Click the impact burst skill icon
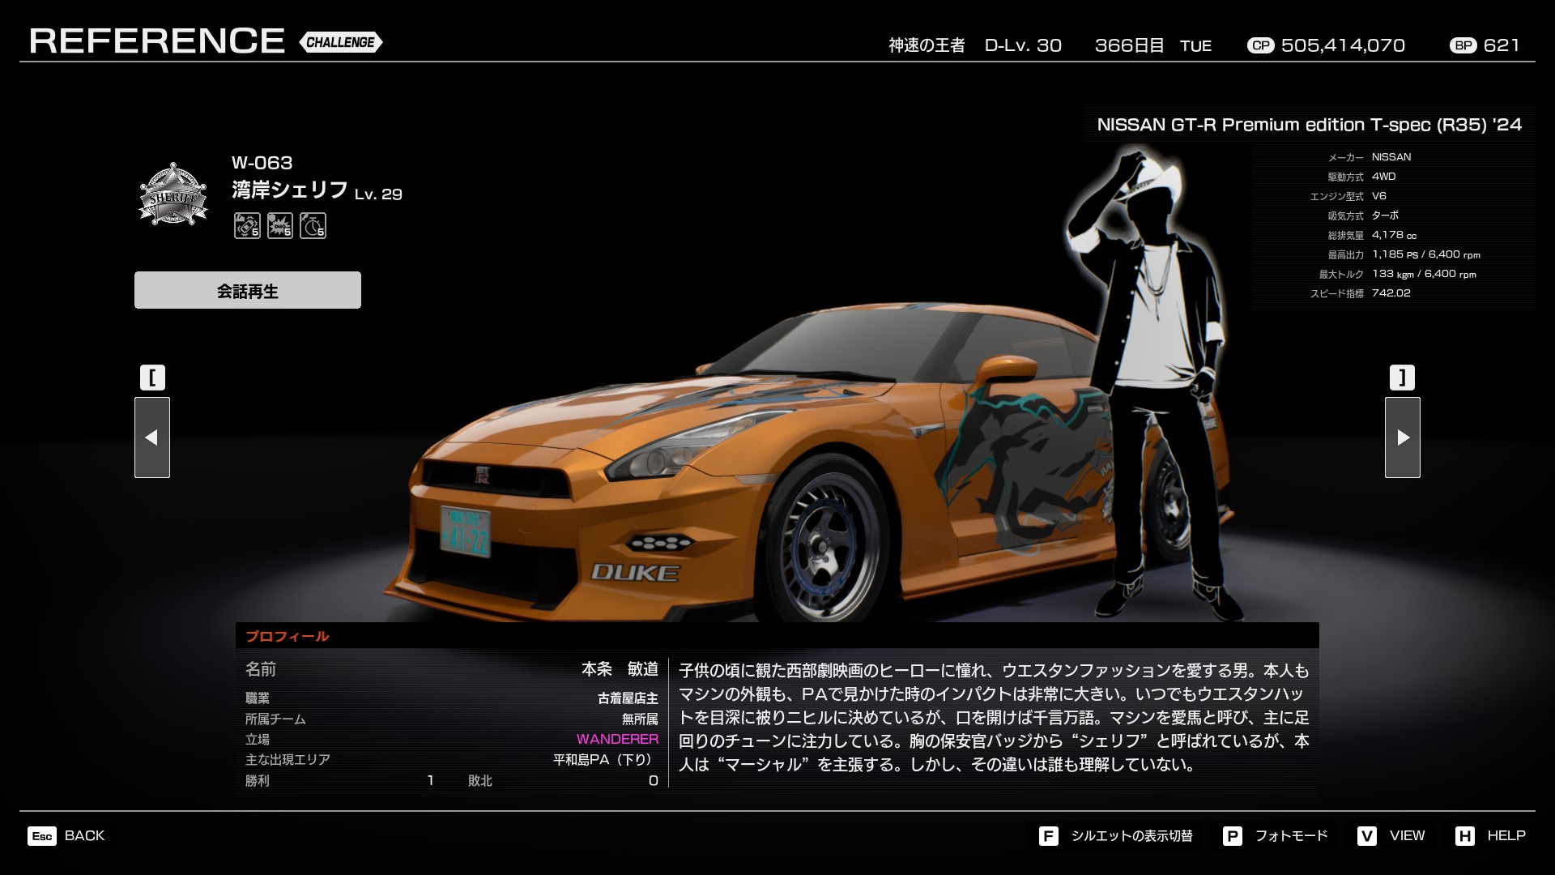The image size is (1555, 875). pyautogui.click(x=280, y=225)
